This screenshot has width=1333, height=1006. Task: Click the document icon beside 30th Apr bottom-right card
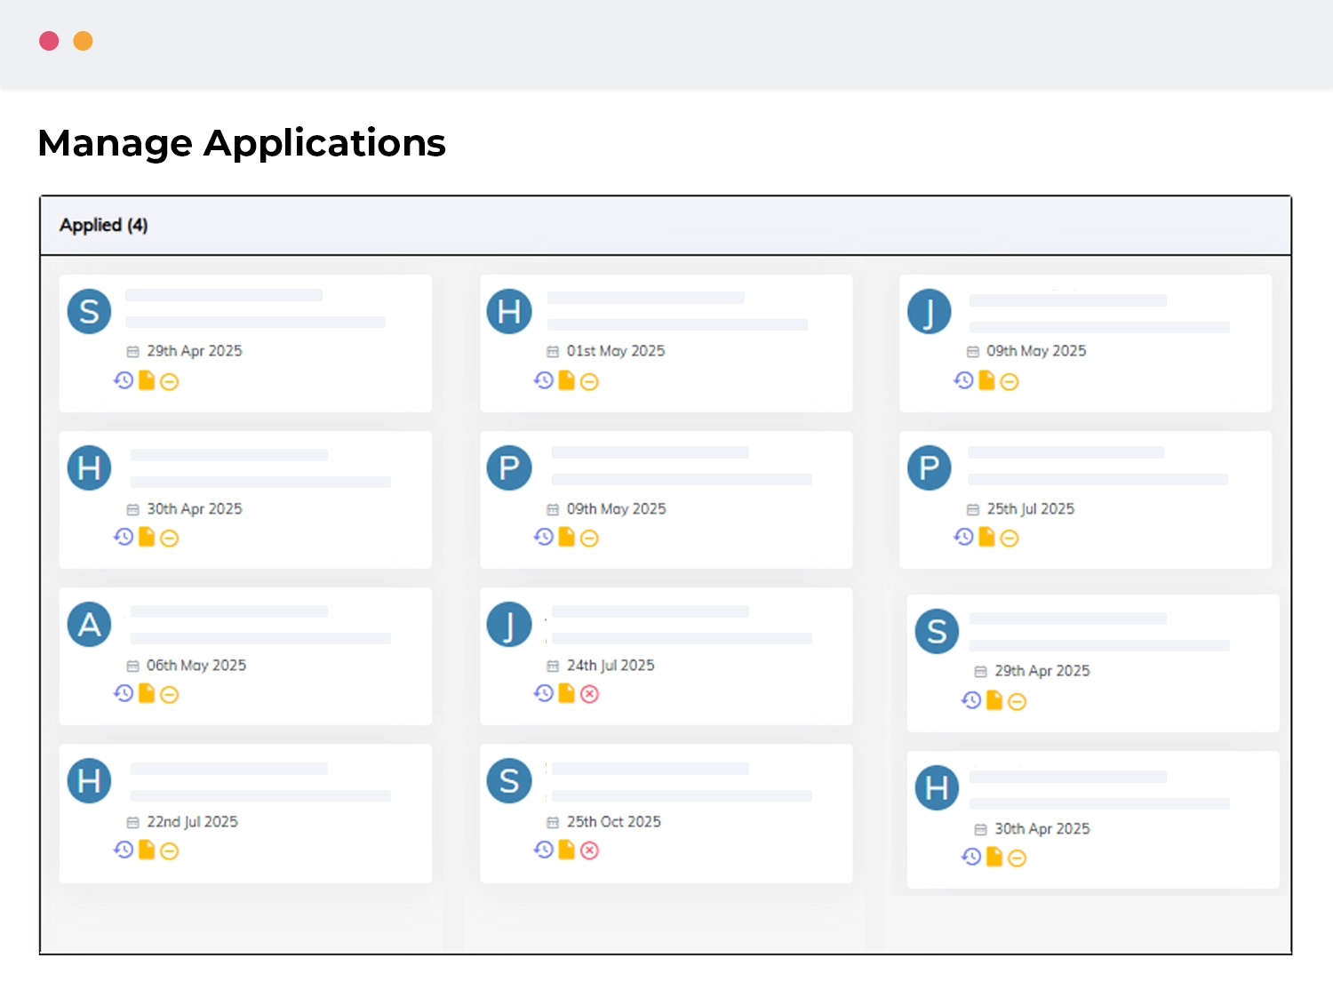(x=993, y=858)
